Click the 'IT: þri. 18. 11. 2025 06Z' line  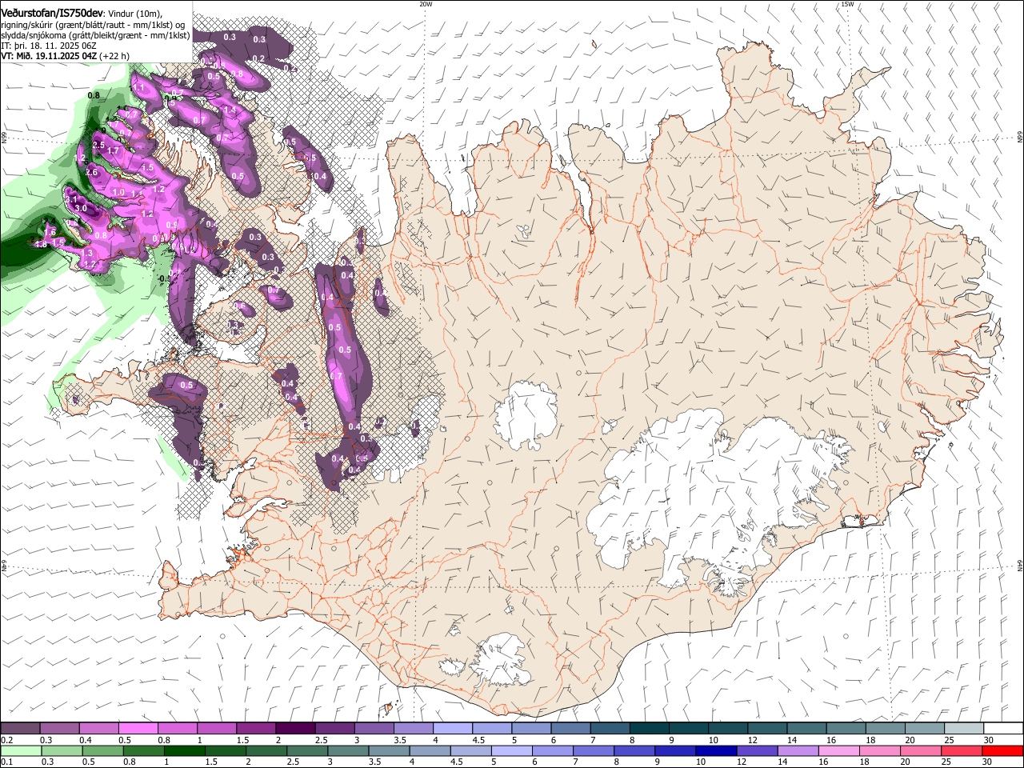pos(47,46)
